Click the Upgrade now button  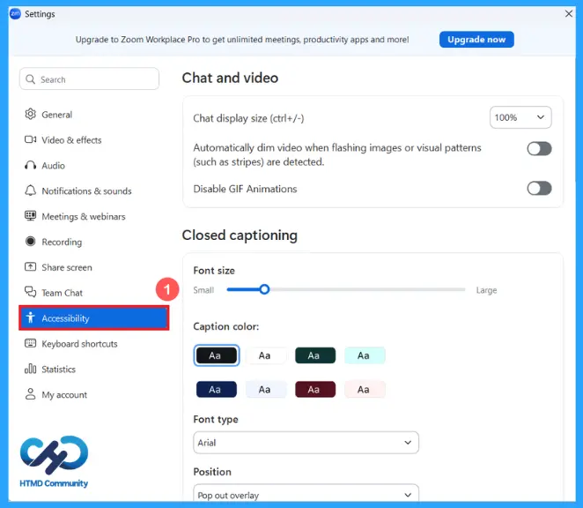pyautogui.click(x=476, y=40)
